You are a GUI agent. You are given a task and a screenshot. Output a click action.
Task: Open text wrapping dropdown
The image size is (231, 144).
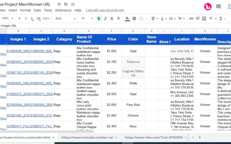173,19
